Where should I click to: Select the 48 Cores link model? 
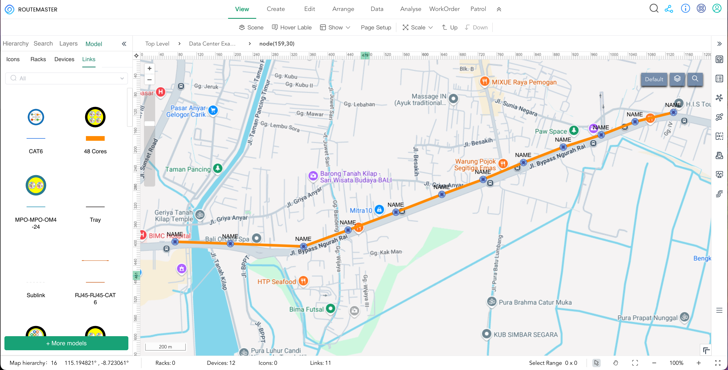coord(95,131)
